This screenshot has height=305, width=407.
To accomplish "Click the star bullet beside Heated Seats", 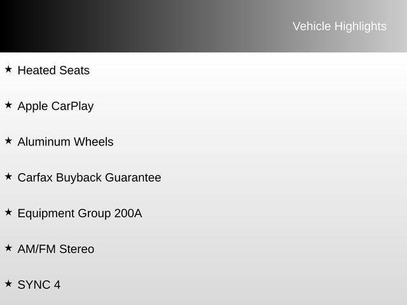I will tap(8, 69).
